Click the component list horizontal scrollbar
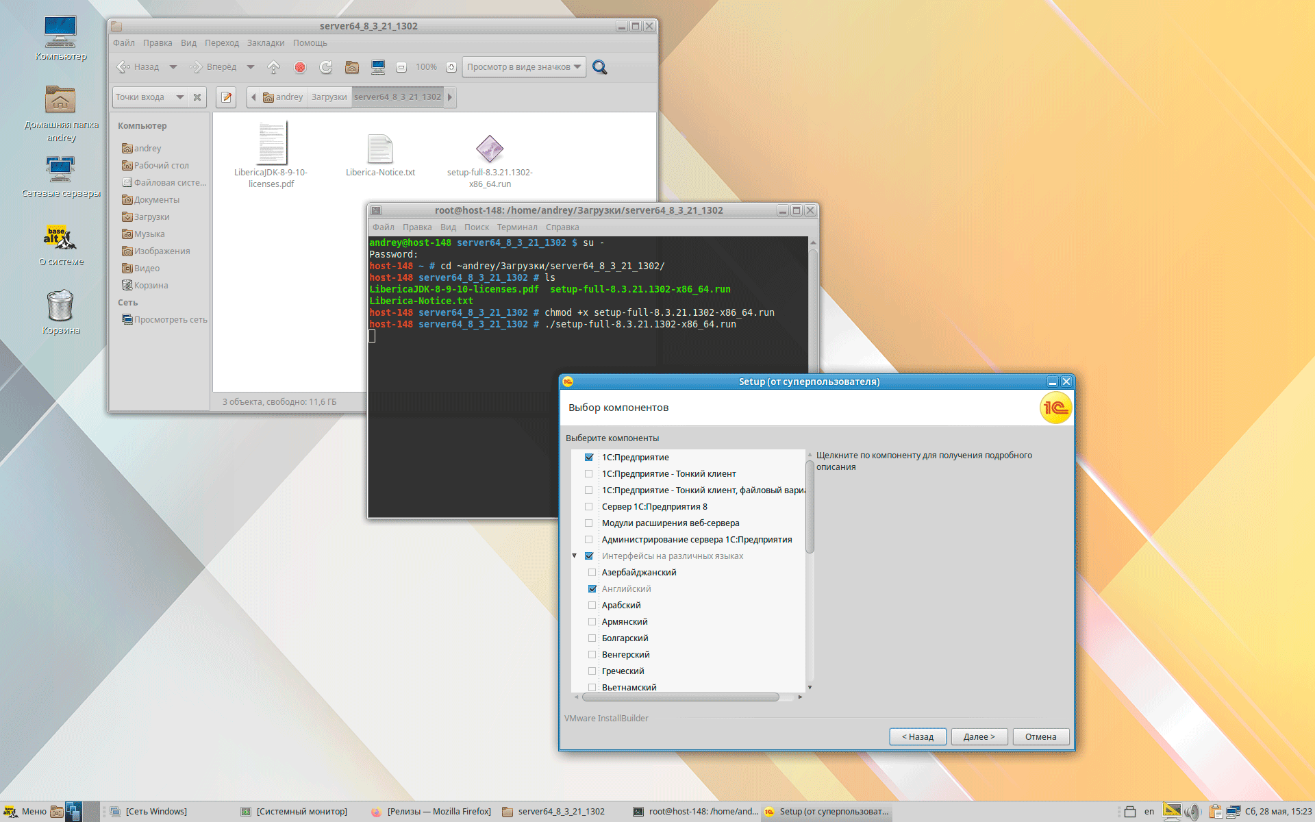The width and height of the screenshot is (1315, 822). pos(680,697)
